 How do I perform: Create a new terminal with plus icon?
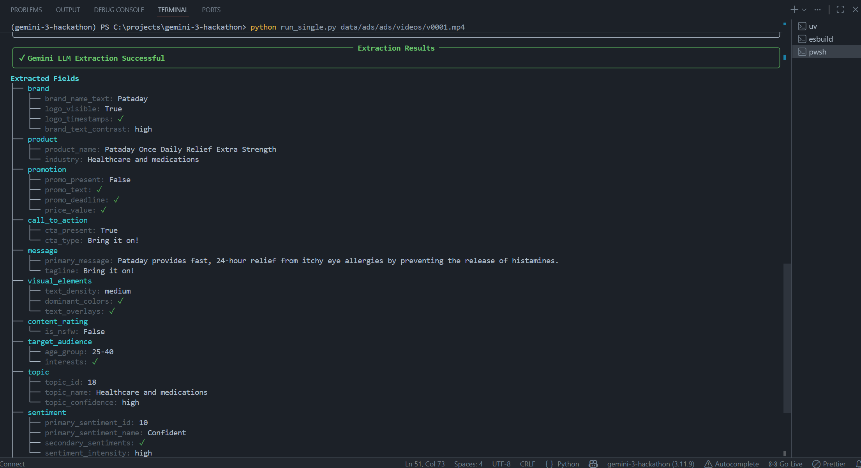coord(794,10)
